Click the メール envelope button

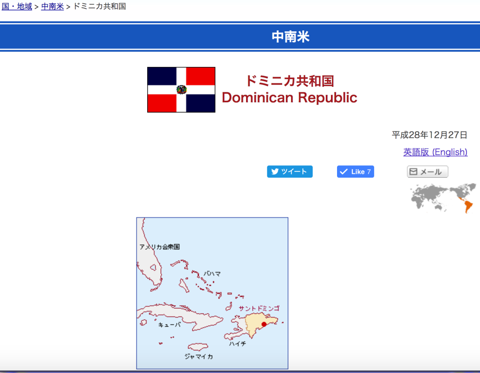[x=427, y=172]
